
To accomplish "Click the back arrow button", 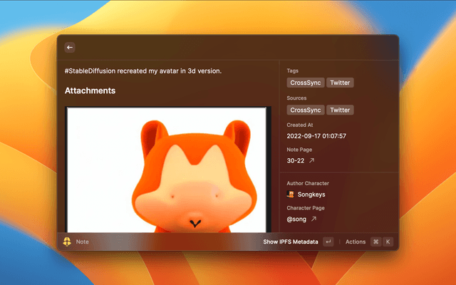I will click(70, 48).
